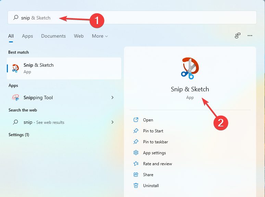Expand the snip web results chevron
The width and height of the screenshot is (265, 197).
point(113,122)
